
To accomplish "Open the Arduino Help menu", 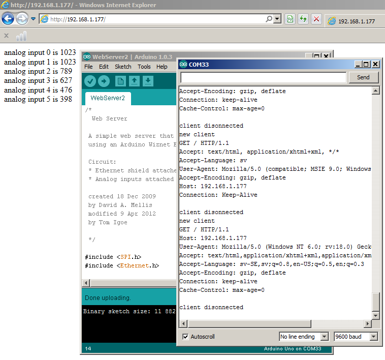I will point(162,67).
